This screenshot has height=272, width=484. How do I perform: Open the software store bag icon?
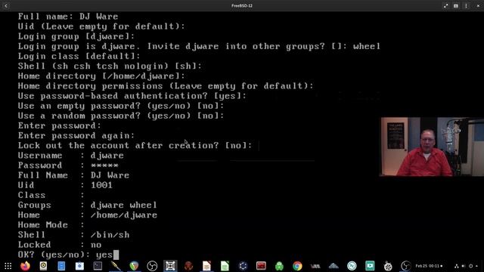tap(79, 266)
